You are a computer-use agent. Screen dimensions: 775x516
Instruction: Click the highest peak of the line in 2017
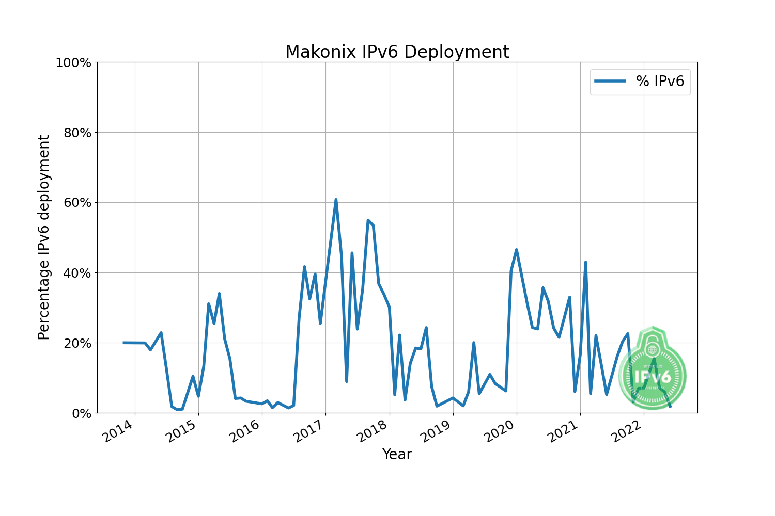(336, 200)
